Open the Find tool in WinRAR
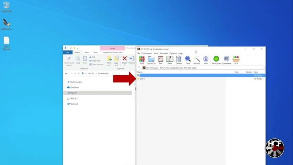This screenshot has height=165, width=293. pos(188,60)
